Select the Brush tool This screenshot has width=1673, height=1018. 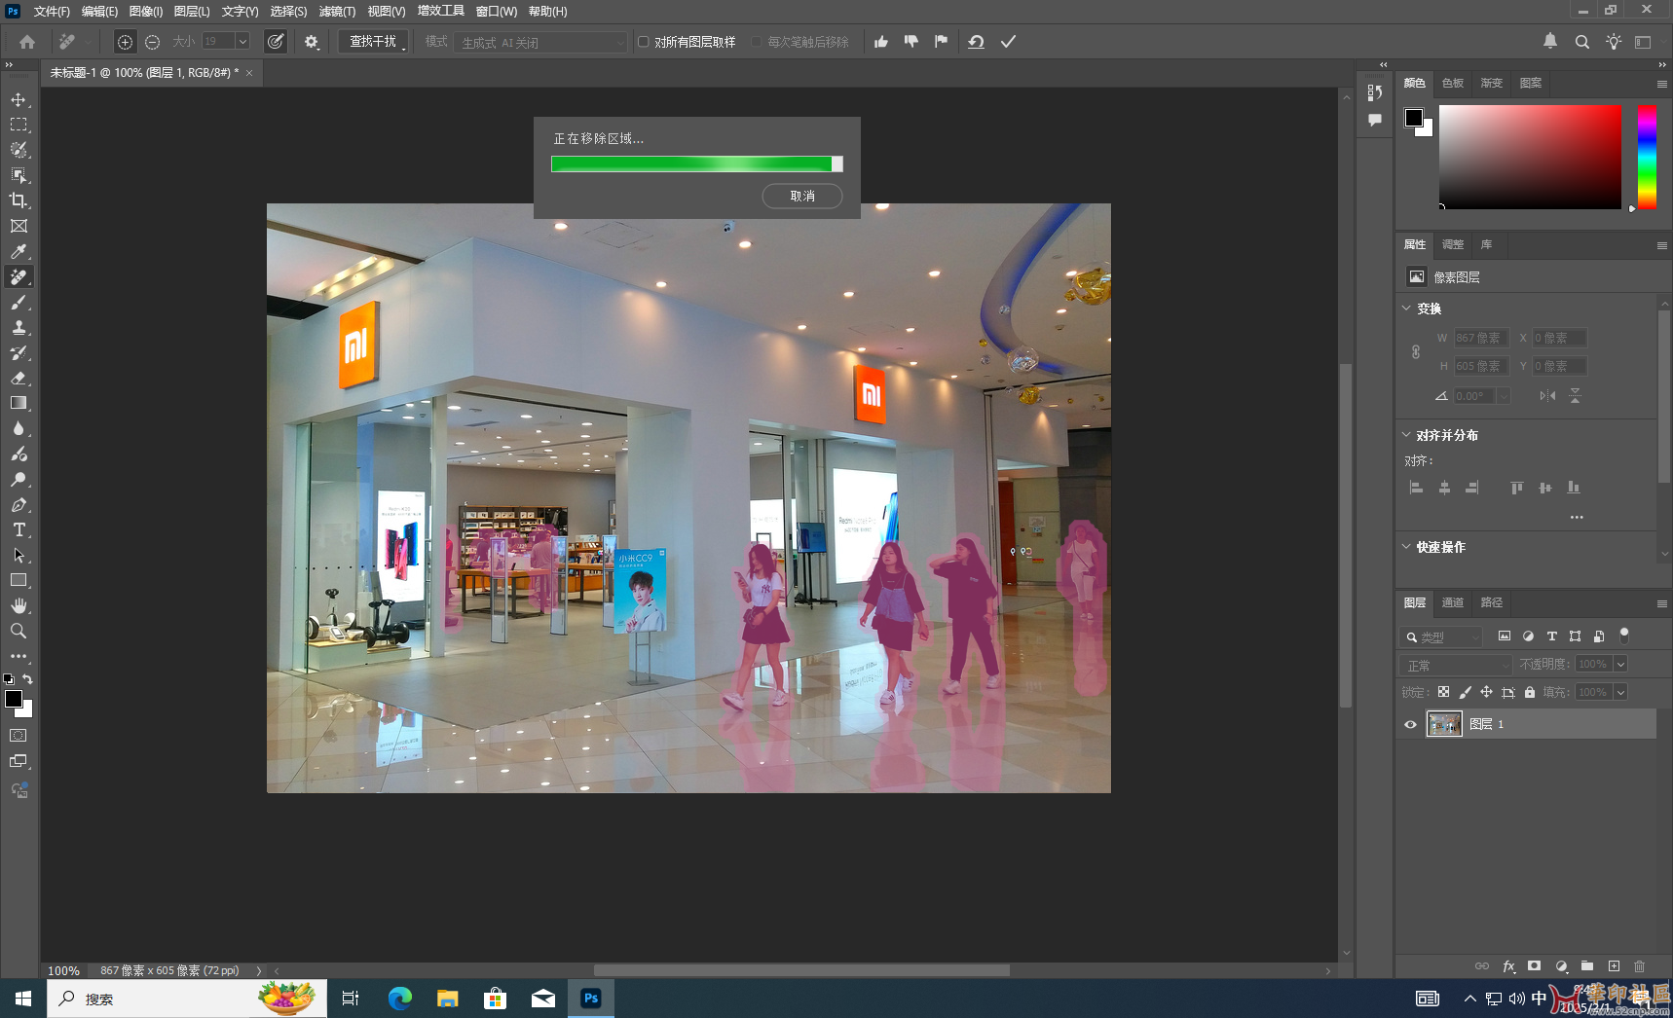pyautogui.click(x=19, y=302)
